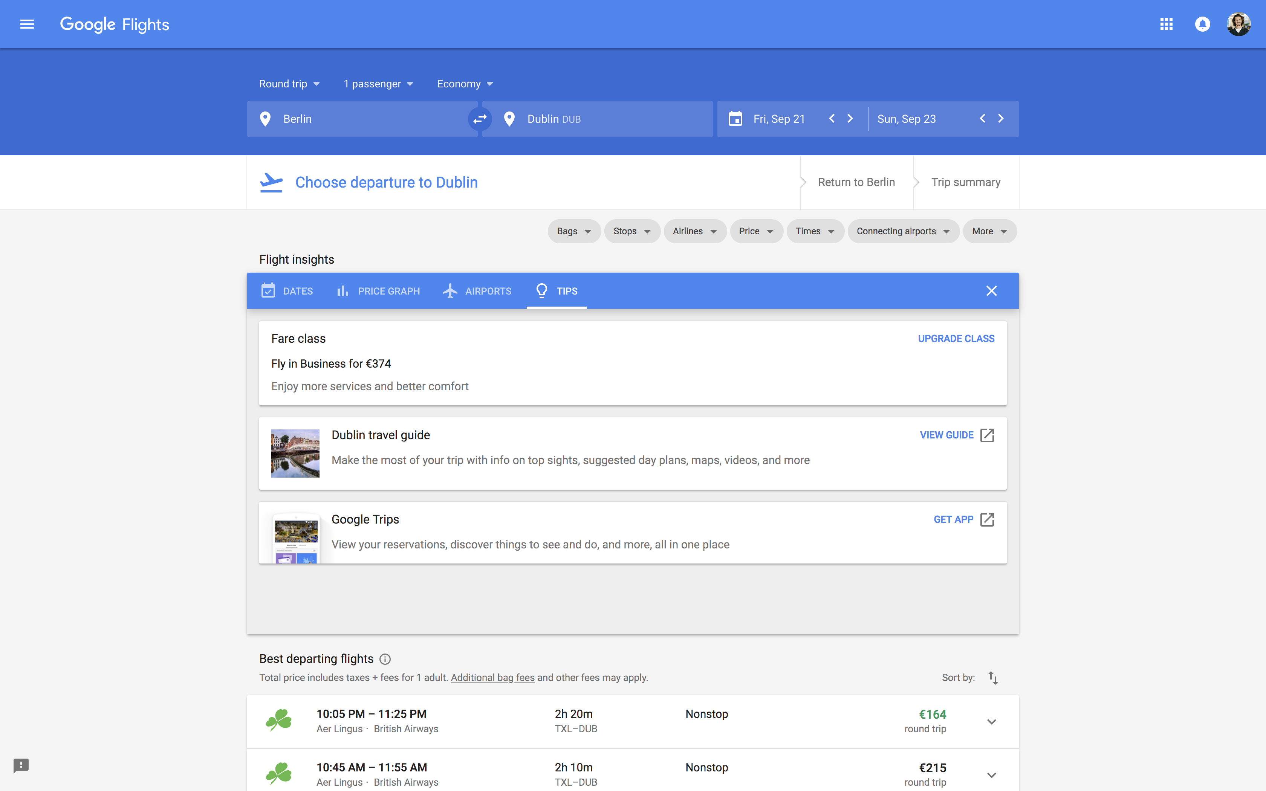Open the Google apps grid
Image resolution: width=1266 pixels, height=791 pixels.
pyautogui.click(x=1166, y=24)
